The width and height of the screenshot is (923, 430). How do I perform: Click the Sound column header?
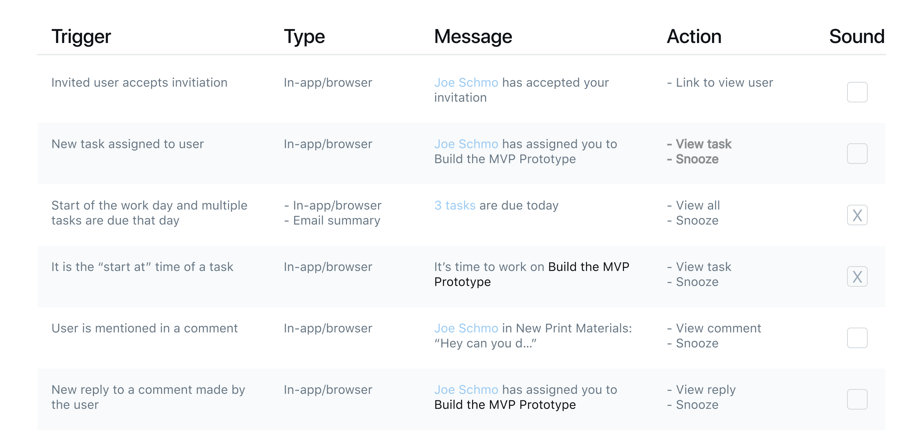tap(856, 37)
